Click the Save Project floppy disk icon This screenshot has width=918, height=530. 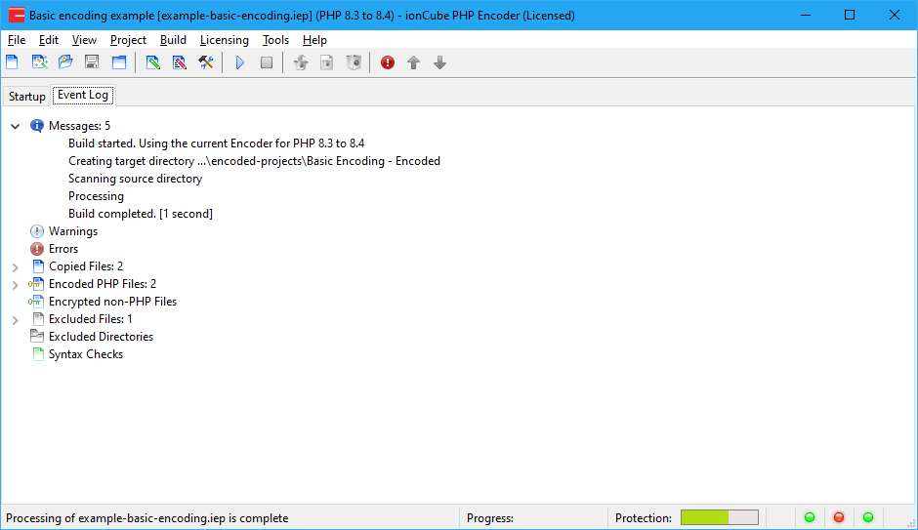pos(92,62)
